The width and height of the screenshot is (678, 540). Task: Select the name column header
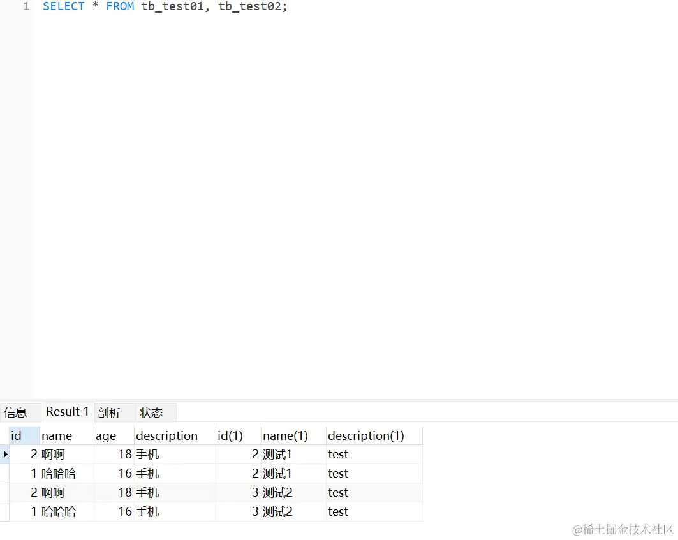[x=66, y=435]
